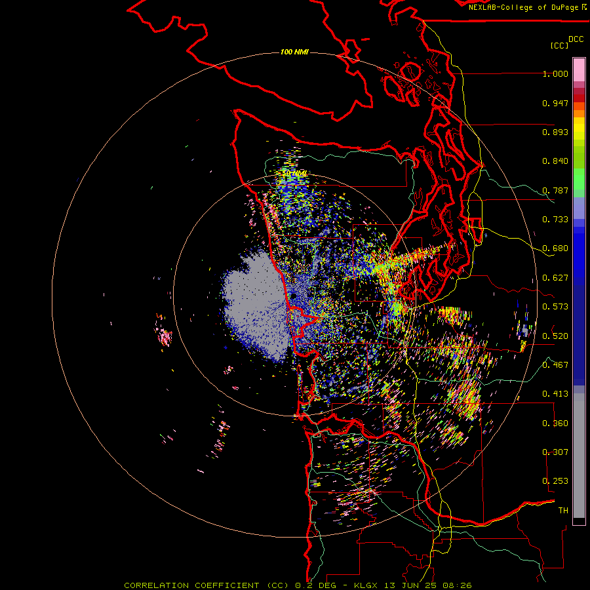Pick the bright green segment of color bar
The height and width of the screenshot is (590, 590).
(579, 179)
